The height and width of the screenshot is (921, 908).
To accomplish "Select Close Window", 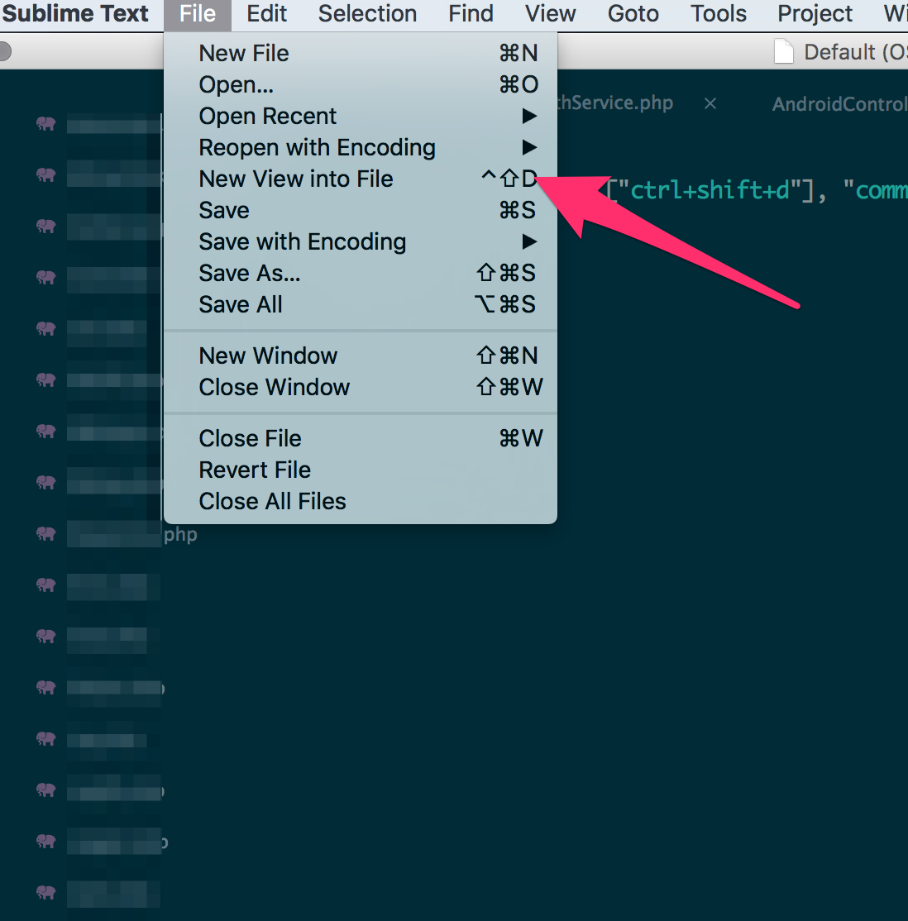I will [361, 388].
